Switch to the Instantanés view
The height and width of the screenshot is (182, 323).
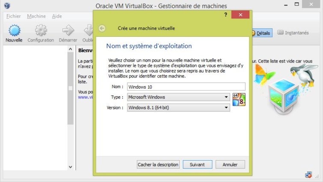point(293,33)
